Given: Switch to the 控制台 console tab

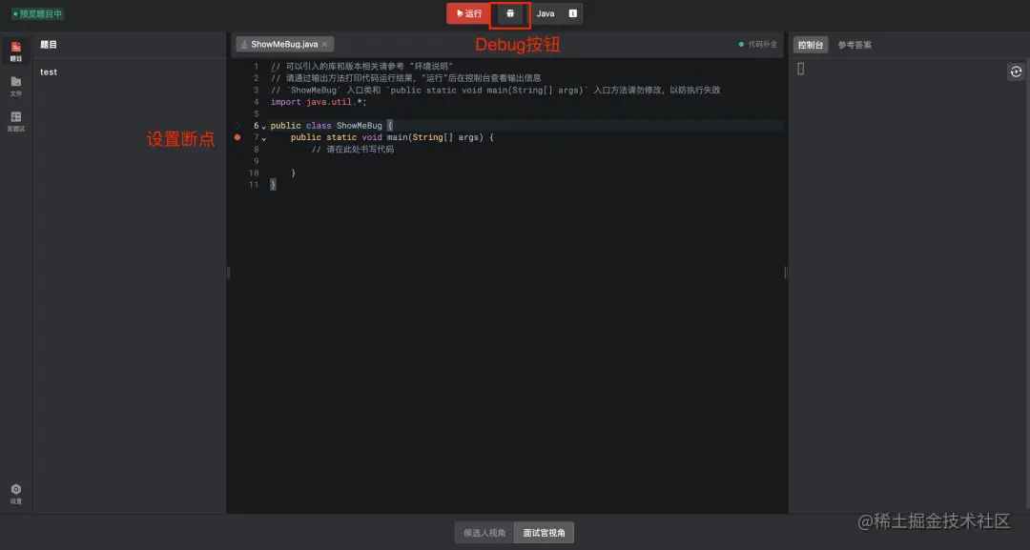Looking at the screenshot, I should 811,45.
